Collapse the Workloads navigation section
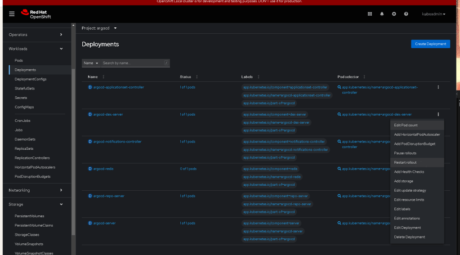The width and height of the screenshot is (460, 255). 37,49
